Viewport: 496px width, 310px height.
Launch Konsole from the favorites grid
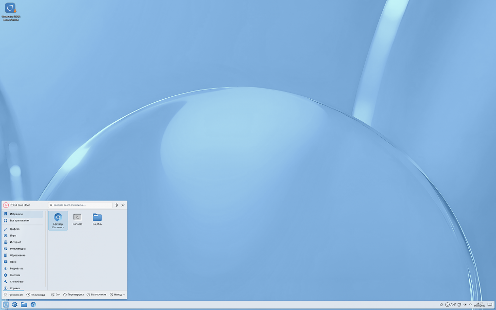point(77,219)
